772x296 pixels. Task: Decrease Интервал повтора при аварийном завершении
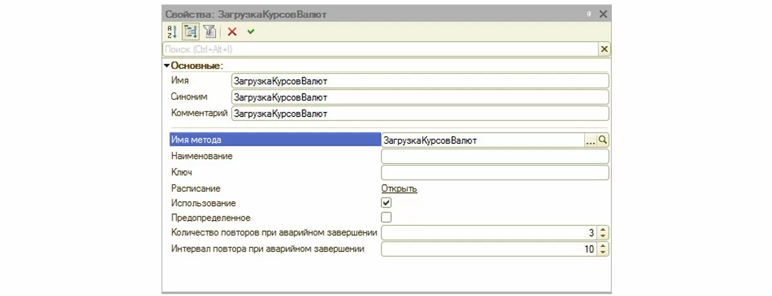[603, 253]
